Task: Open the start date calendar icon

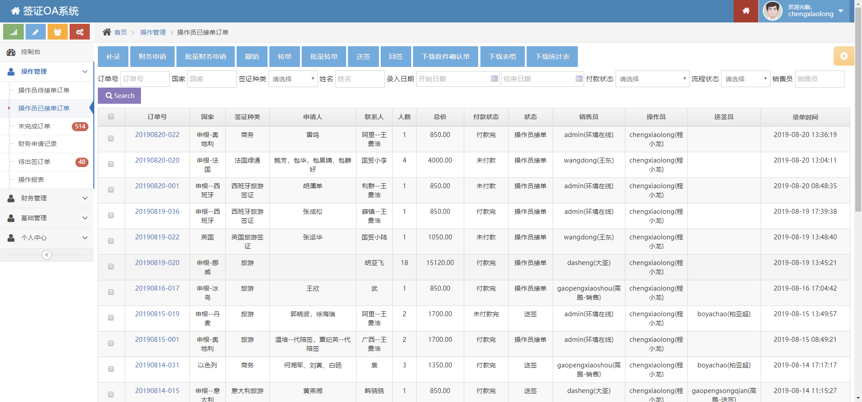Action: pos(494,79)
